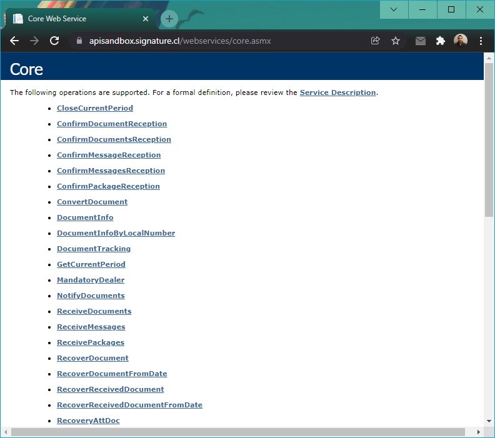Open the ConfirmDocumentReception operation
Screen dimensions: 495x438
point(112,124)
